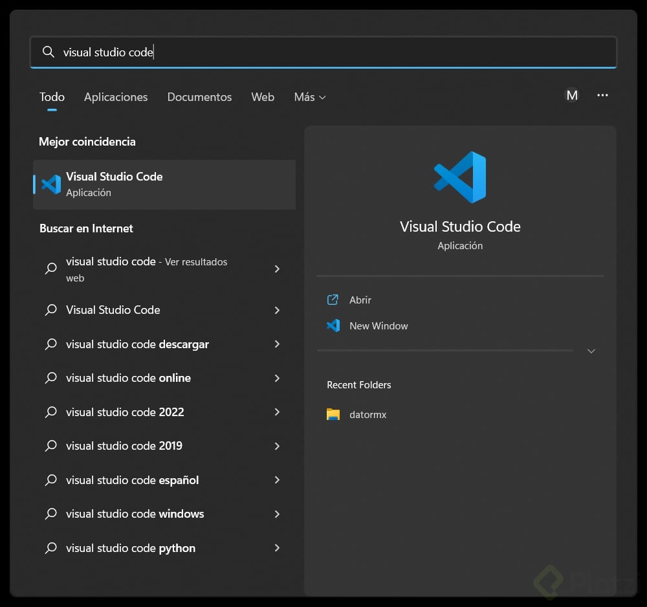Viewport: 647px width, 607px height.
Task: Open the Más dropdown filter
Action: (309, 97)
